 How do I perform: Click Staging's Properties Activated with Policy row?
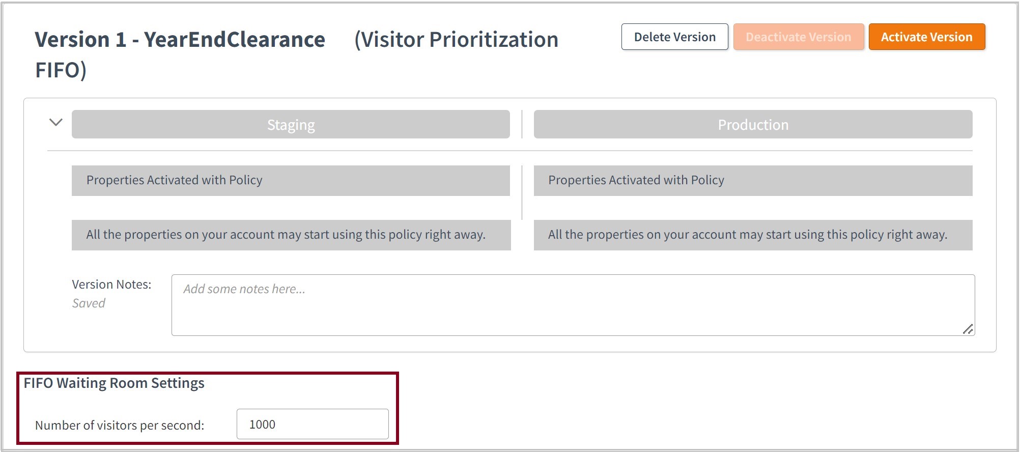pos(291,181)
